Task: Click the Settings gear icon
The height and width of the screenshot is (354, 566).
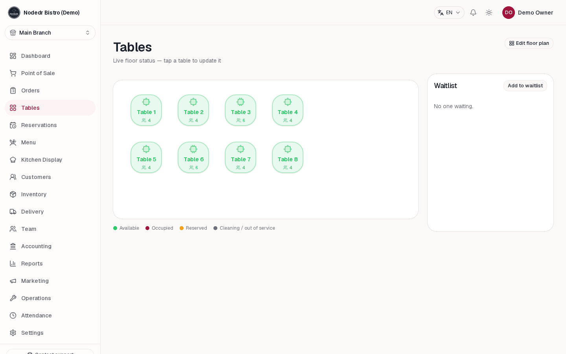Action: click(13, 333)
